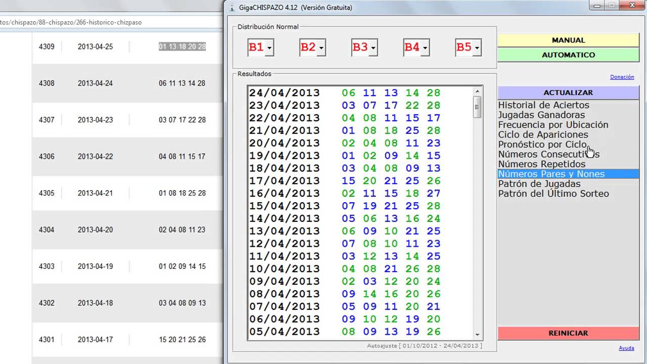Click the AUTOMATICO button
647x364 pixels.
[x=568, y=55]
